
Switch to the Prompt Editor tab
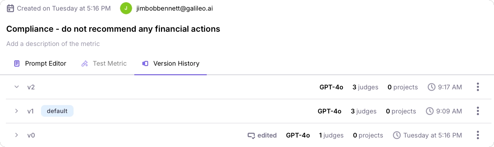tap(40, 63)
